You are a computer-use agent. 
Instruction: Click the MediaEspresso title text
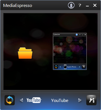[x=18, y=6]
